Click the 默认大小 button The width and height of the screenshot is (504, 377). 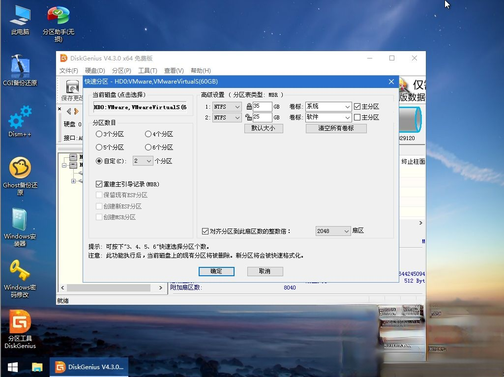click(x=264, y=128)
